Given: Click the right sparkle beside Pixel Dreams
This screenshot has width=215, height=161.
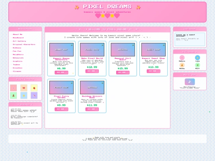Looking at the screenshot, I should pos(138,8).
